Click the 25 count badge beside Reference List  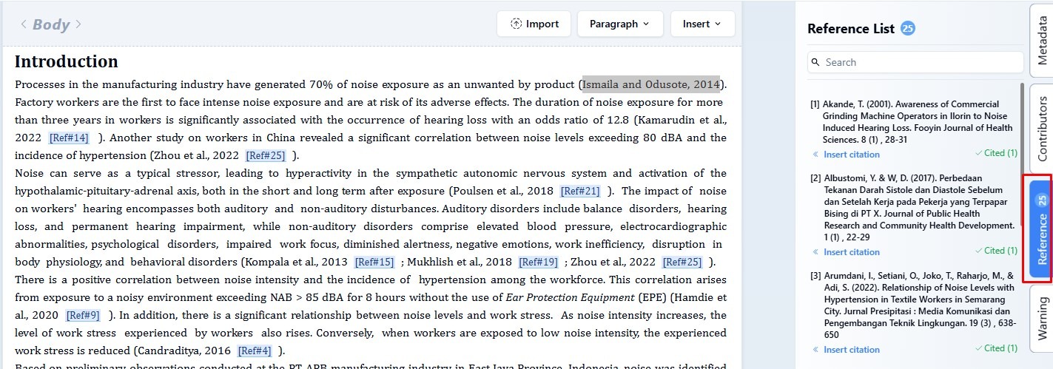pos(908,29)
